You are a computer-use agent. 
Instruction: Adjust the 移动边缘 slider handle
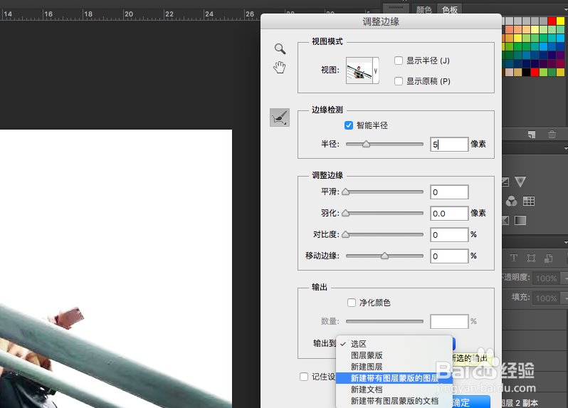click(384, 256)
